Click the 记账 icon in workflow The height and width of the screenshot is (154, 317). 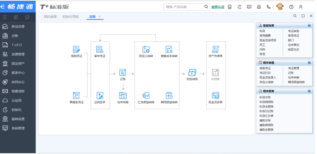pyautogui.click(x=123, y=73)
